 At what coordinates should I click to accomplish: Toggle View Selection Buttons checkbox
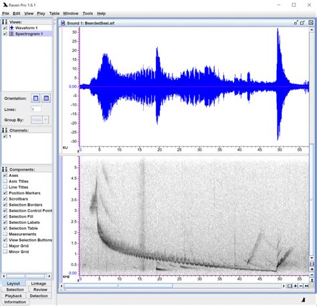5,240
